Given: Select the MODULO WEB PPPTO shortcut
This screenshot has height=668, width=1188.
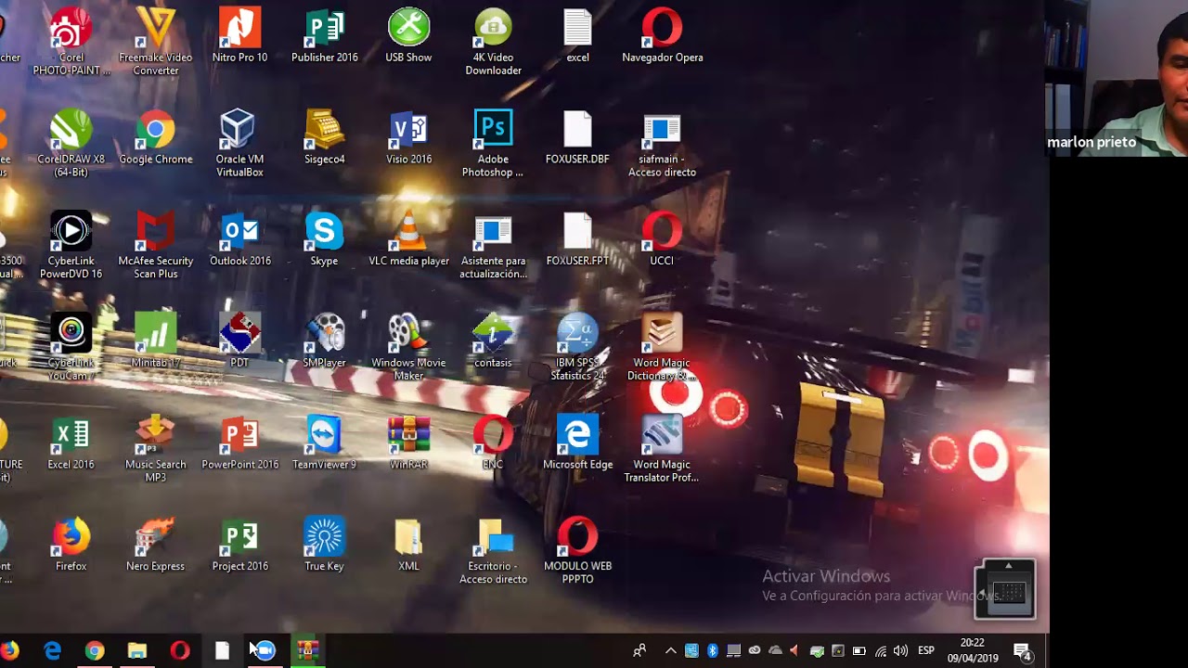Looking at the screenshot, I should click(x=577, y=552).
